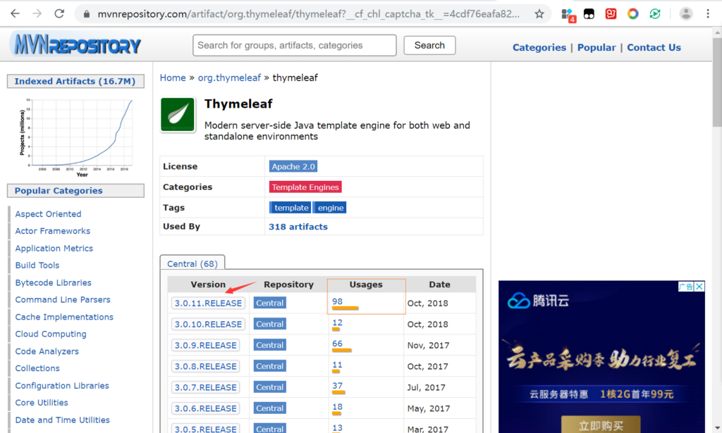The image size is (722, 433).
Task: Open Categories in the top navigation
Action: 539,47
